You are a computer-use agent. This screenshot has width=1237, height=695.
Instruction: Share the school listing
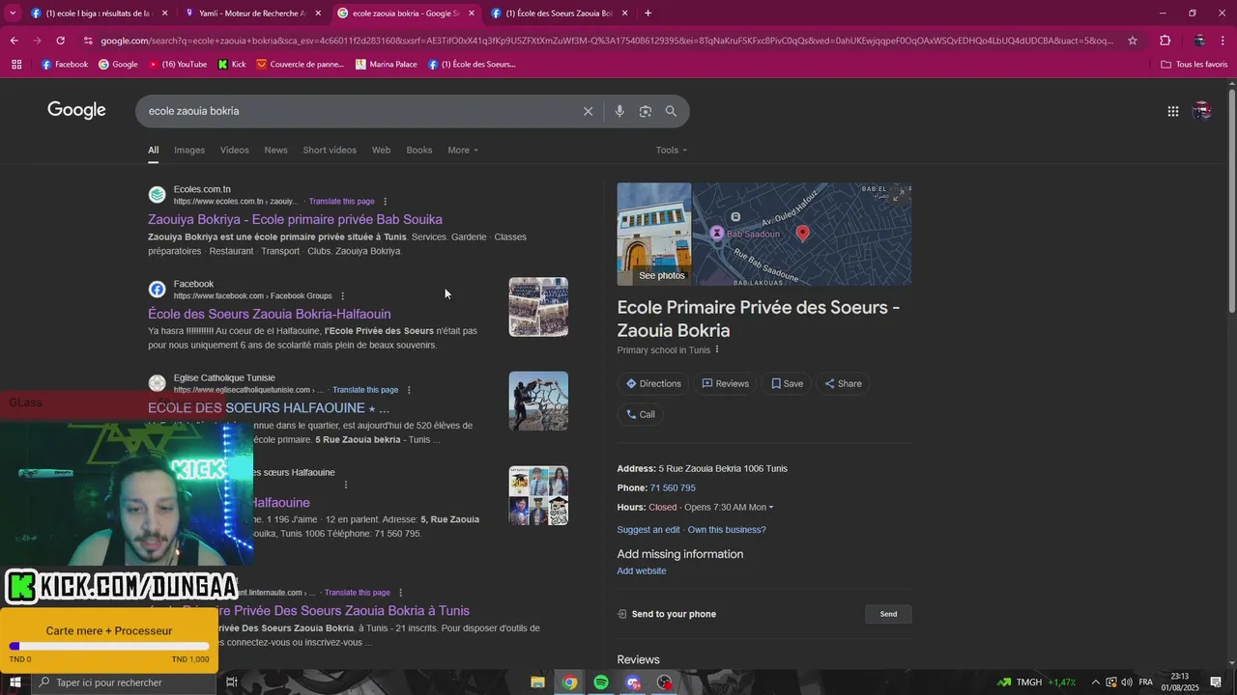(843, 383)
